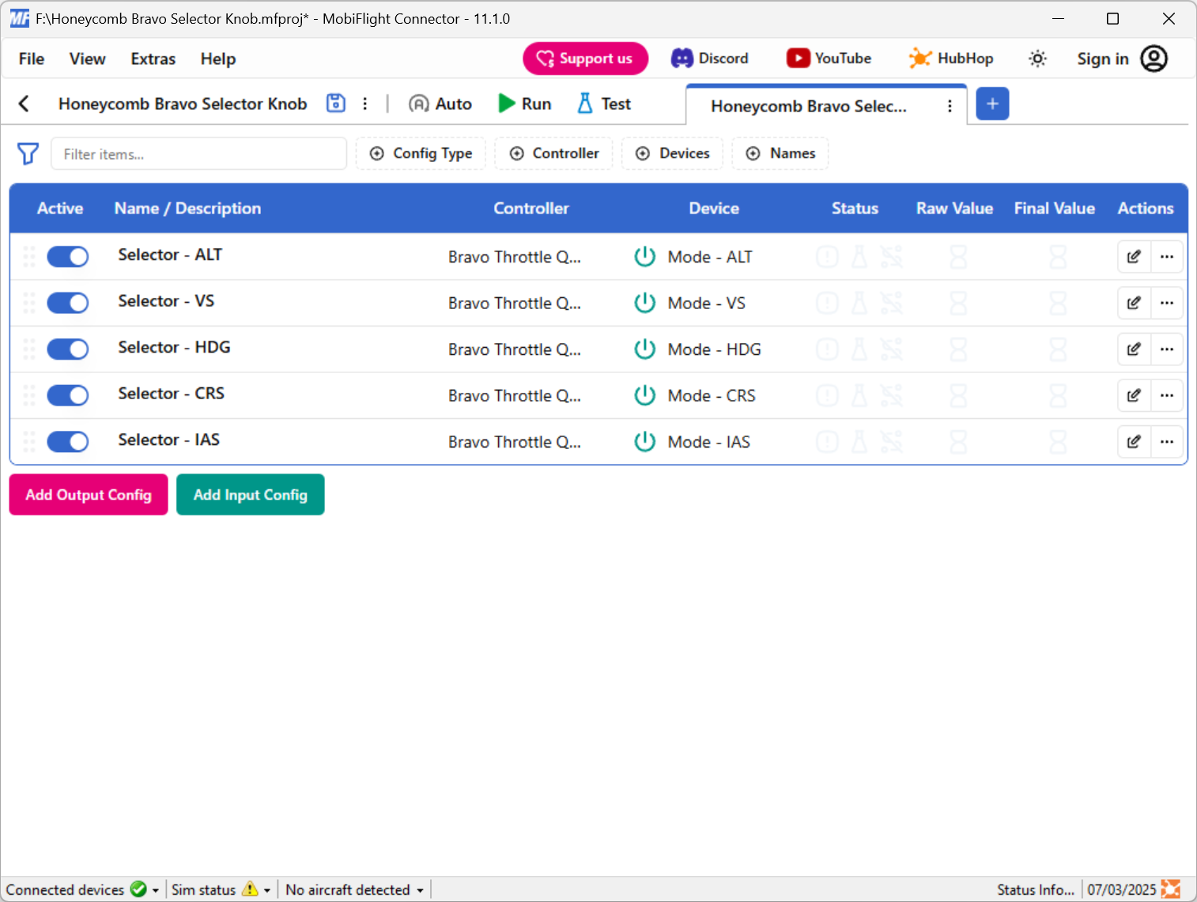Screen dimensions: 1197x902
Task: Toggle the Selector - ALT active switch
Action: point(67,256)
